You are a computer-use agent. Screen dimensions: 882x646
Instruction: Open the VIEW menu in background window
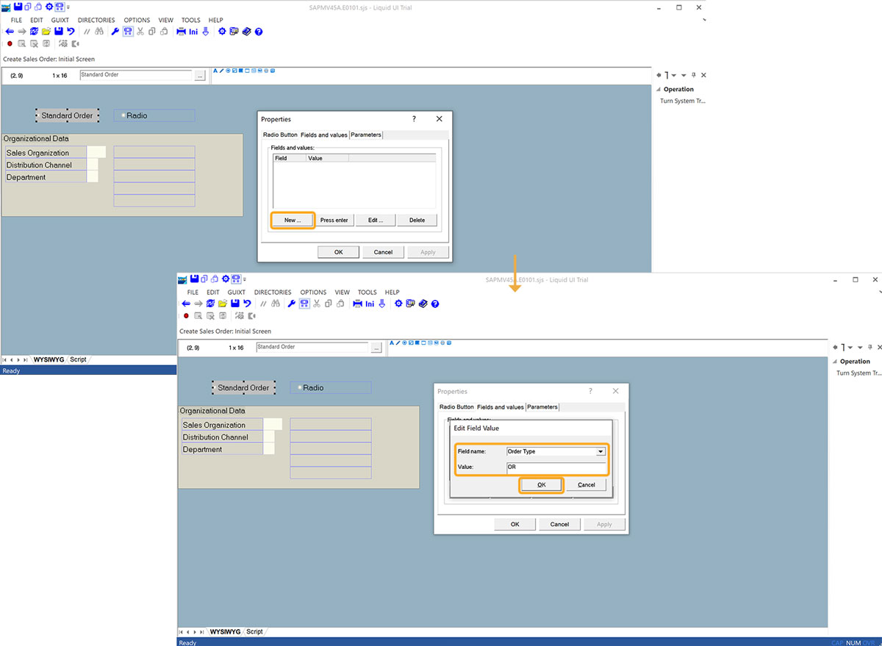165,21
